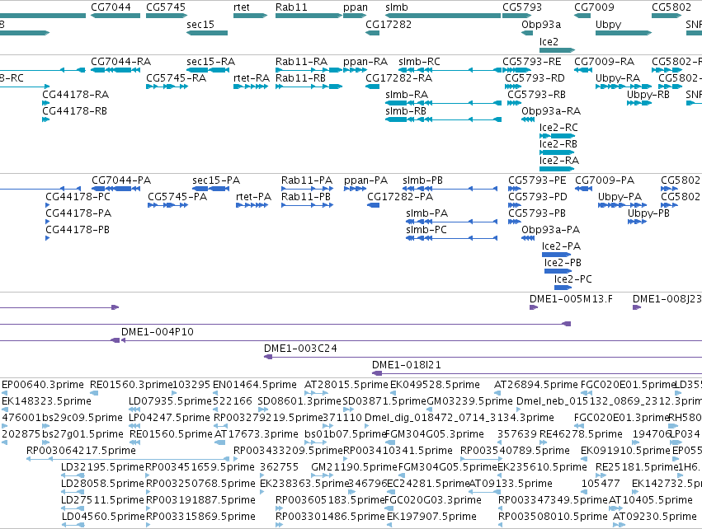Click transcript slmb-RB
Screen dimensions: 702x529
coord(443,119)
